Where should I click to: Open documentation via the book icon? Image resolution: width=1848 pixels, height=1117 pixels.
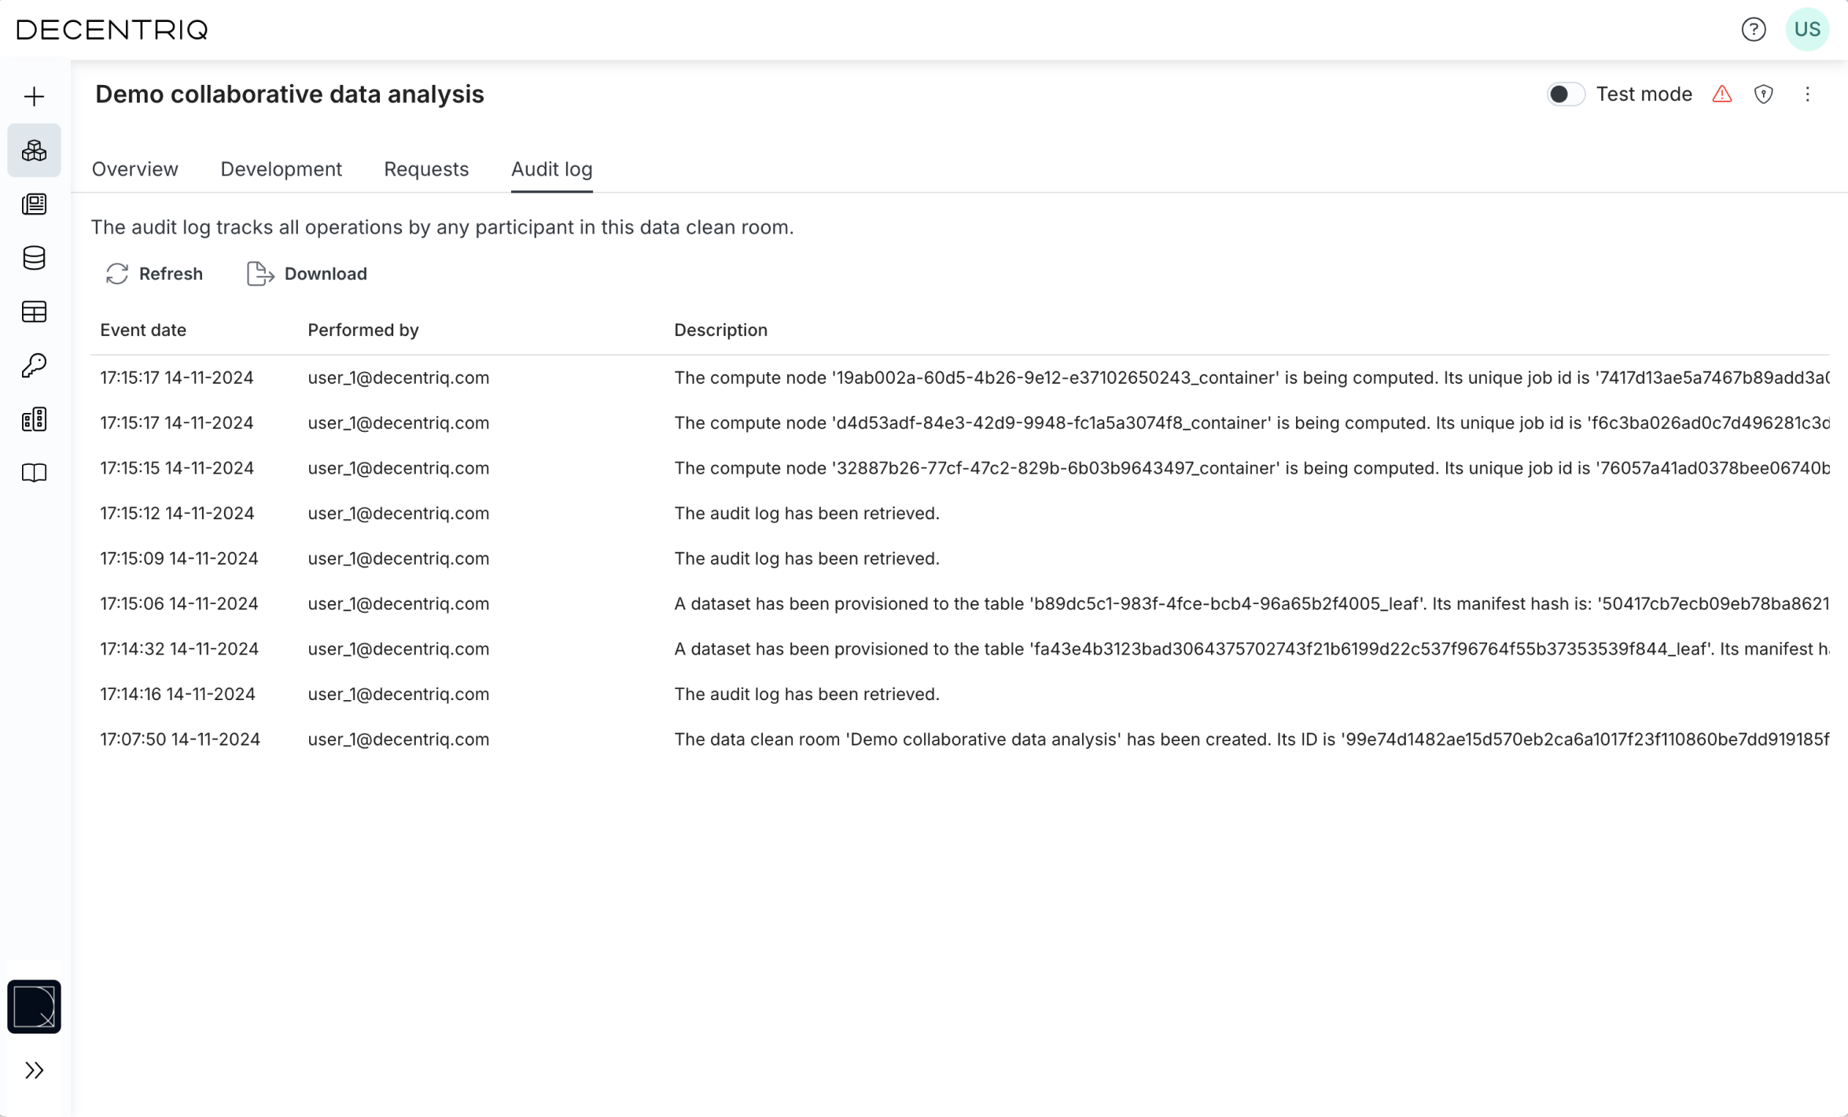[x=34, y=472]
